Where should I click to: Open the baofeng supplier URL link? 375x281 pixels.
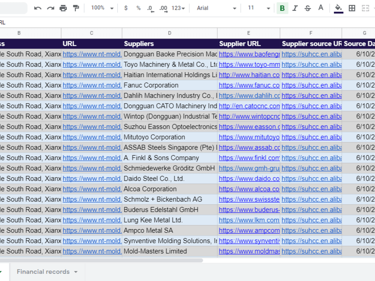249,54
